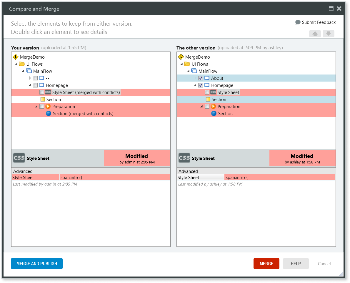Click the MainFlow flow icon

[29, 71]
